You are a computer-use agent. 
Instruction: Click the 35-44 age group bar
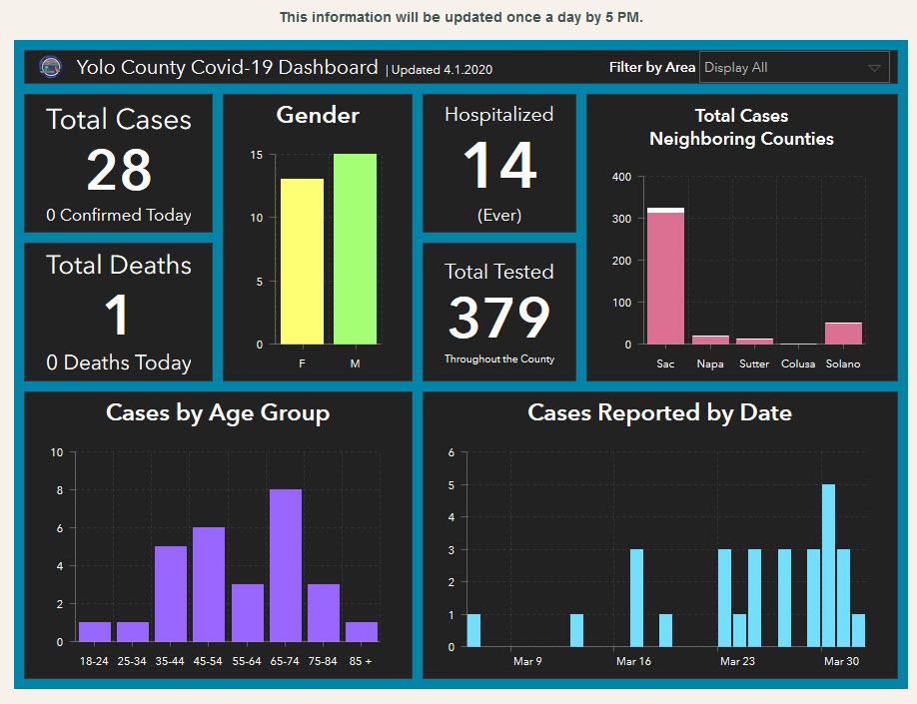pos(171,593)
